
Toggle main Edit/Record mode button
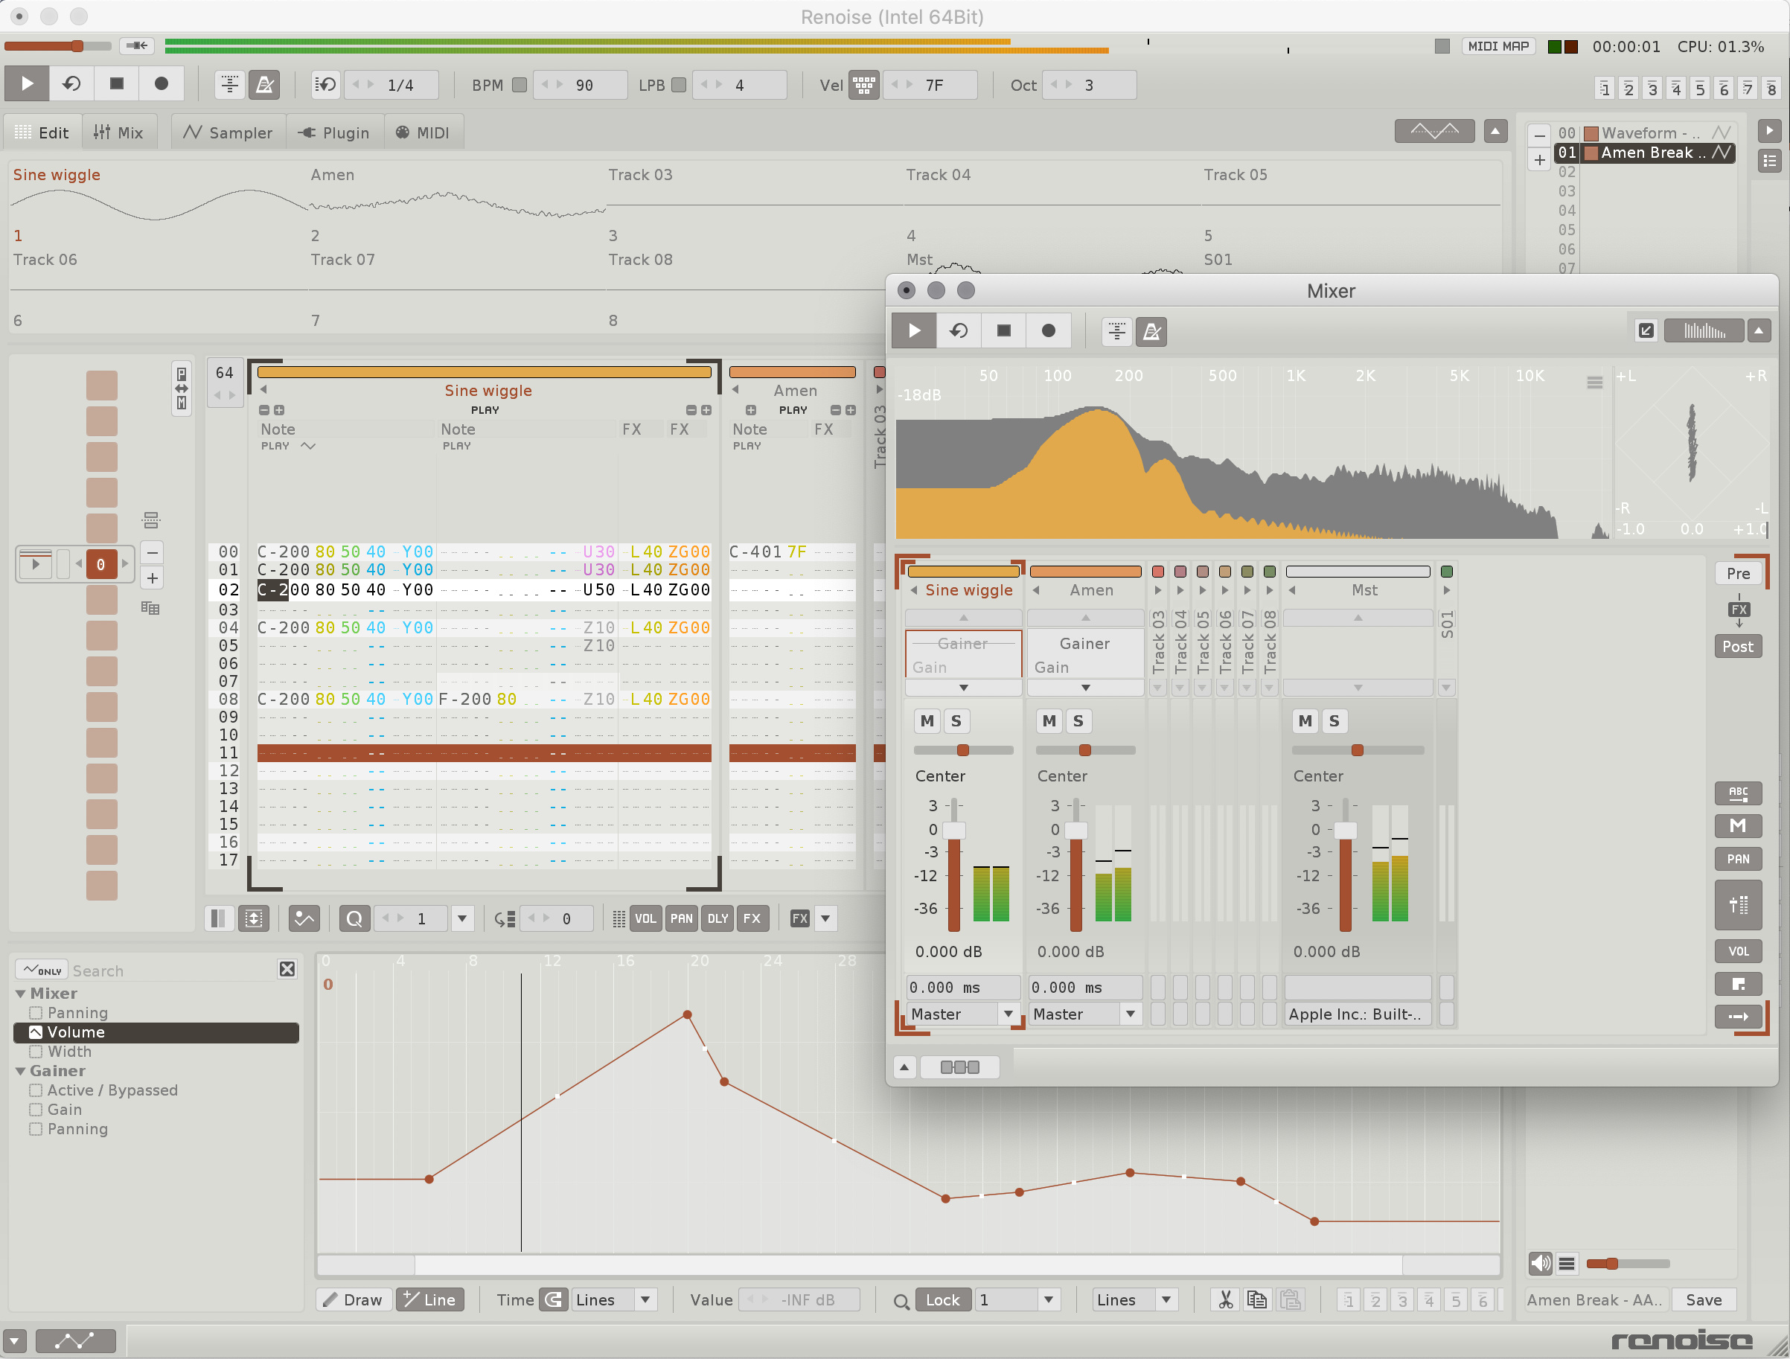click(161, 84)
